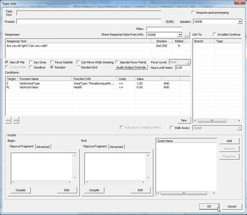The height and width of the screenshot is (215, 247).
Task: Click the Link To list right scroll arrow
Action: 239,121
